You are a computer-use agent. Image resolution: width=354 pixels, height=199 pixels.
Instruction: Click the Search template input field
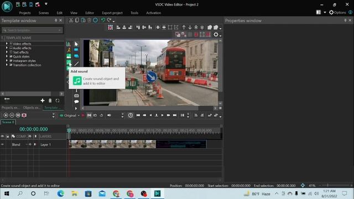[x=32, y=30]
